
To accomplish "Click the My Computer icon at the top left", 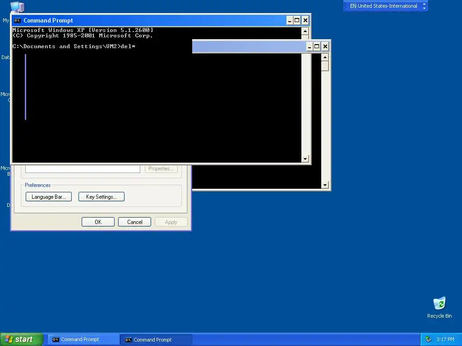I will [18, 6].
